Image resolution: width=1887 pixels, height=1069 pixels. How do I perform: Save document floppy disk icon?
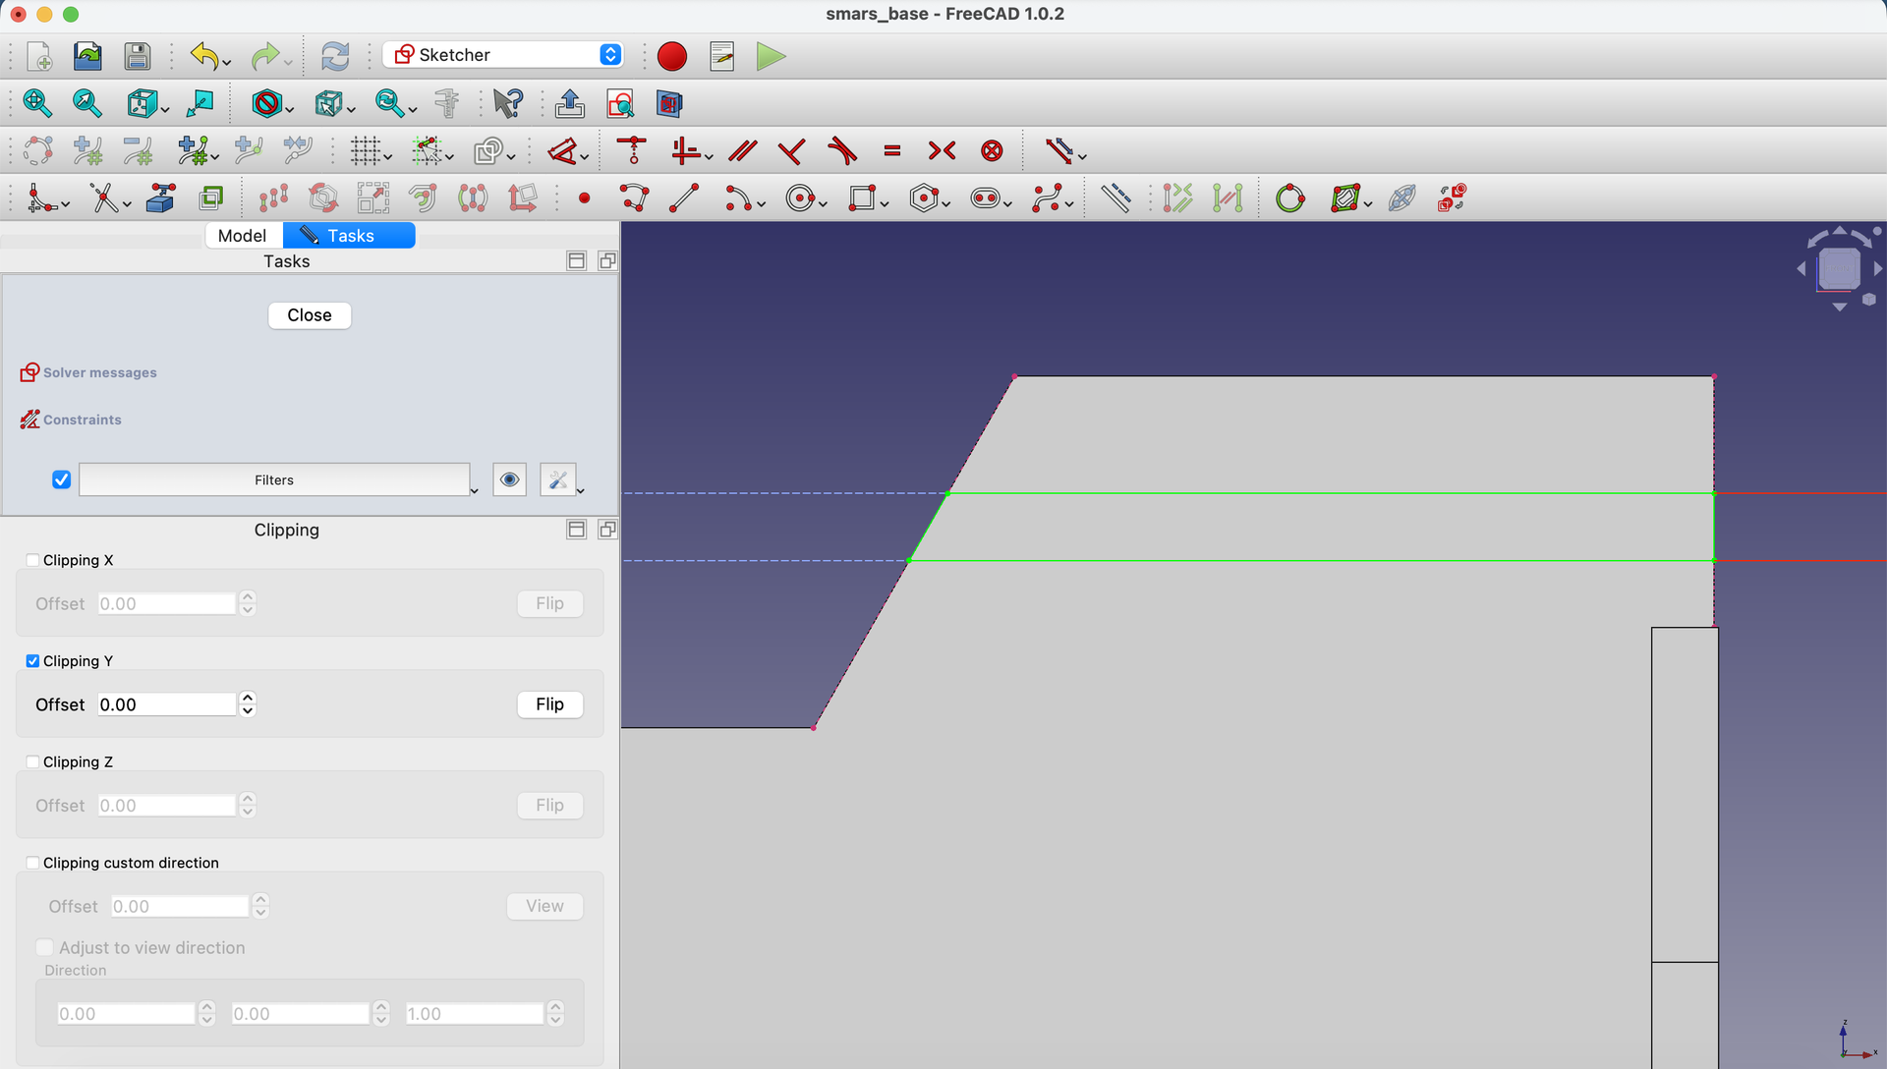tap(137, 56)
